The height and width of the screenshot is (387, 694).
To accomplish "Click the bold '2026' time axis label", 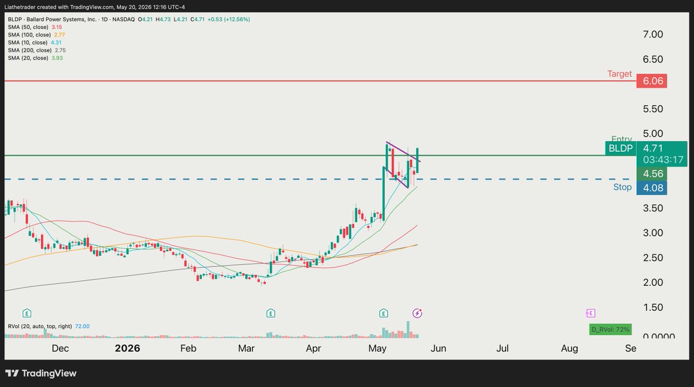I will (x=127, y=348).
